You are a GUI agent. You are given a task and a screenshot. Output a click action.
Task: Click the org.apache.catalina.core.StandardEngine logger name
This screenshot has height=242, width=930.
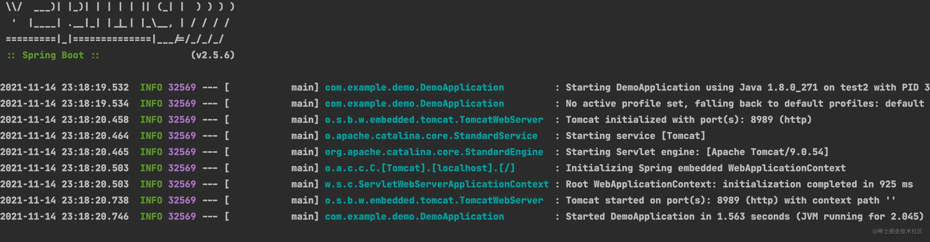tap(434, 152)
